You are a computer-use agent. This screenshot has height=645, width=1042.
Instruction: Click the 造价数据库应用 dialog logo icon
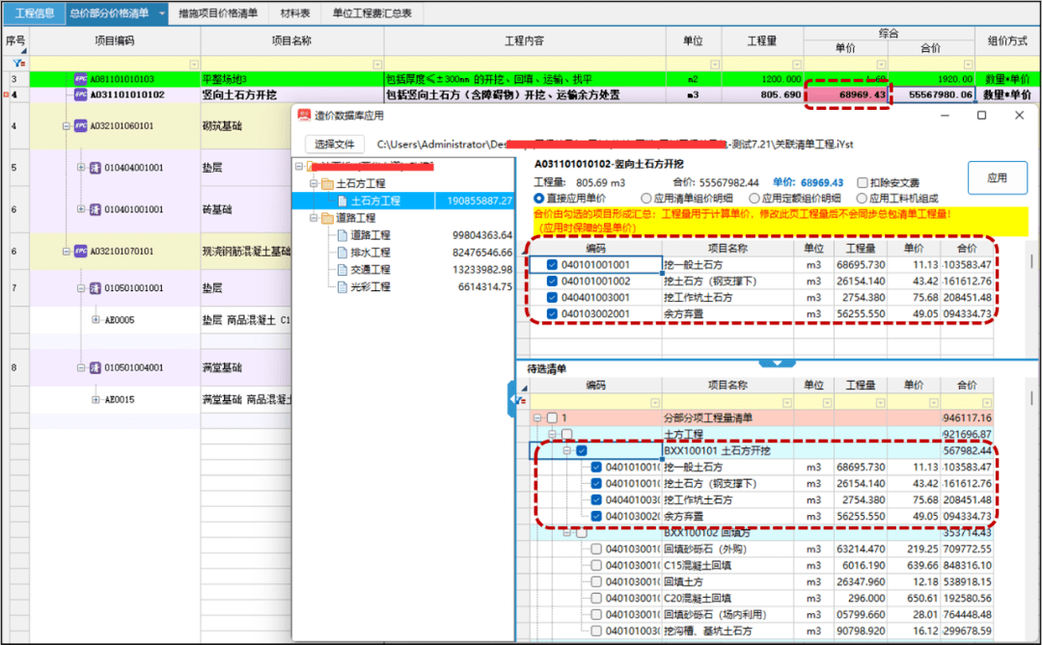point(303,115)
